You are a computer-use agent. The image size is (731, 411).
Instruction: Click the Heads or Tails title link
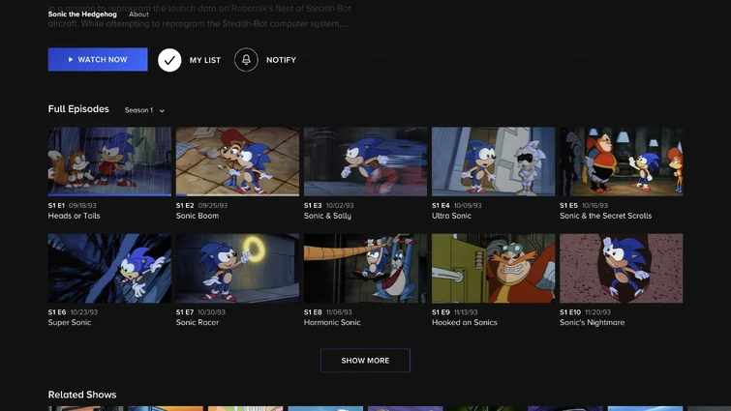pyautogui.click(x=75, y=217)
